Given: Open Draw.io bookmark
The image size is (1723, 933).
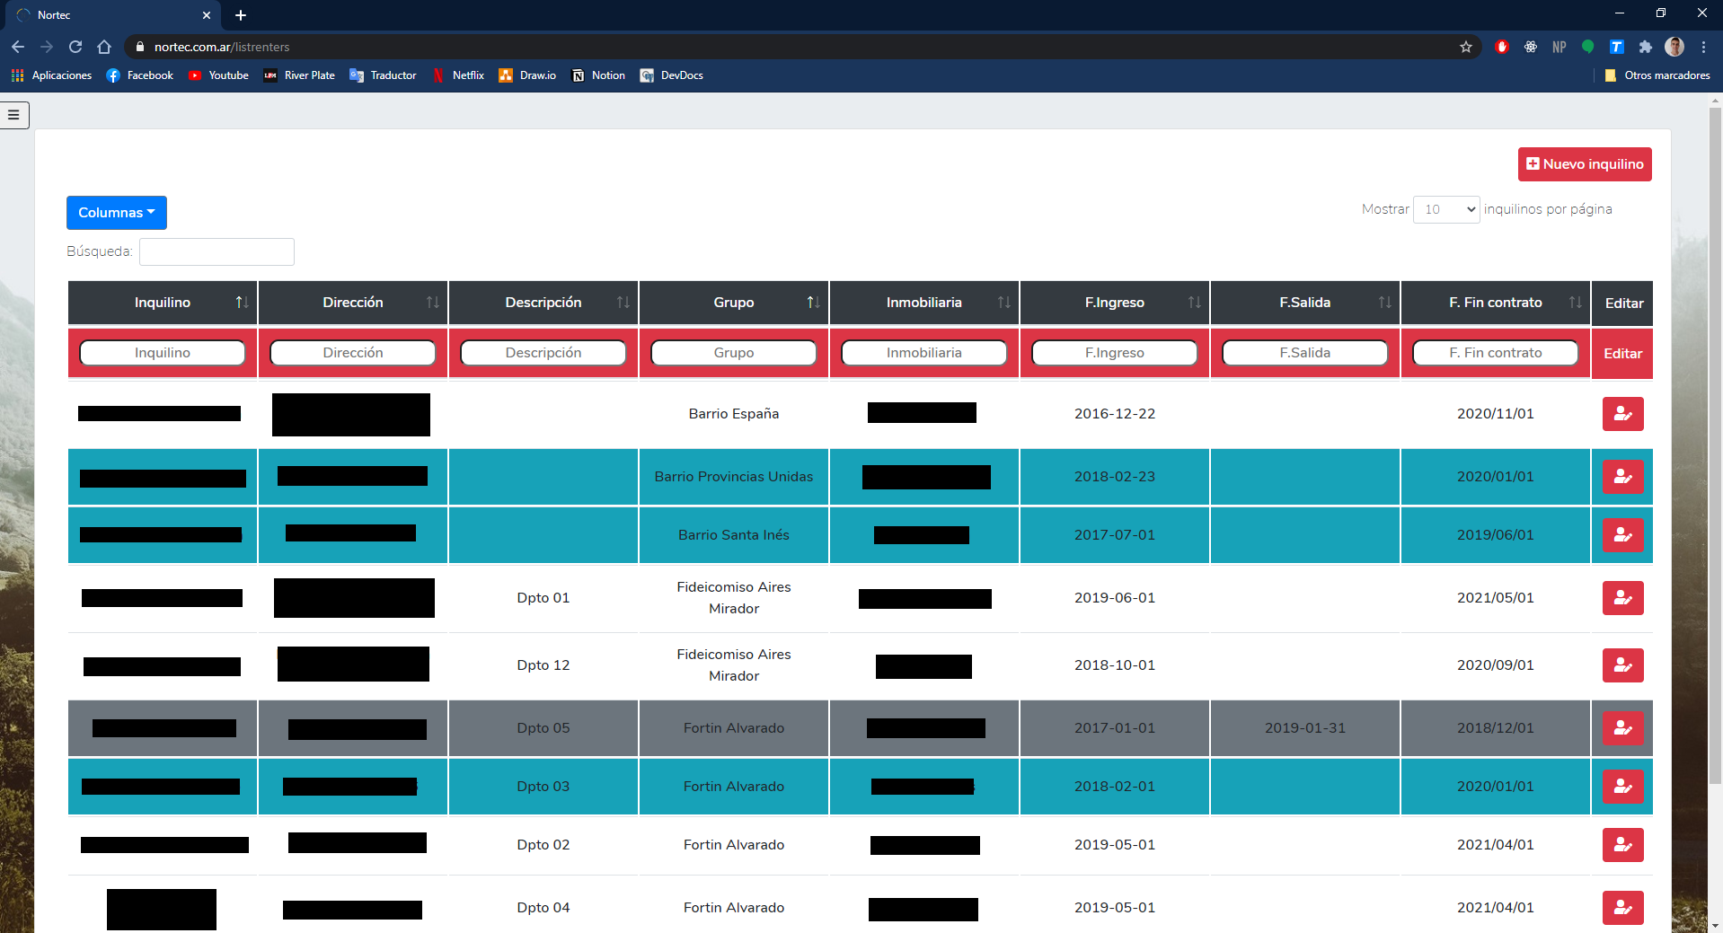Looking at the screenshot, I should (x=527, y=75).
